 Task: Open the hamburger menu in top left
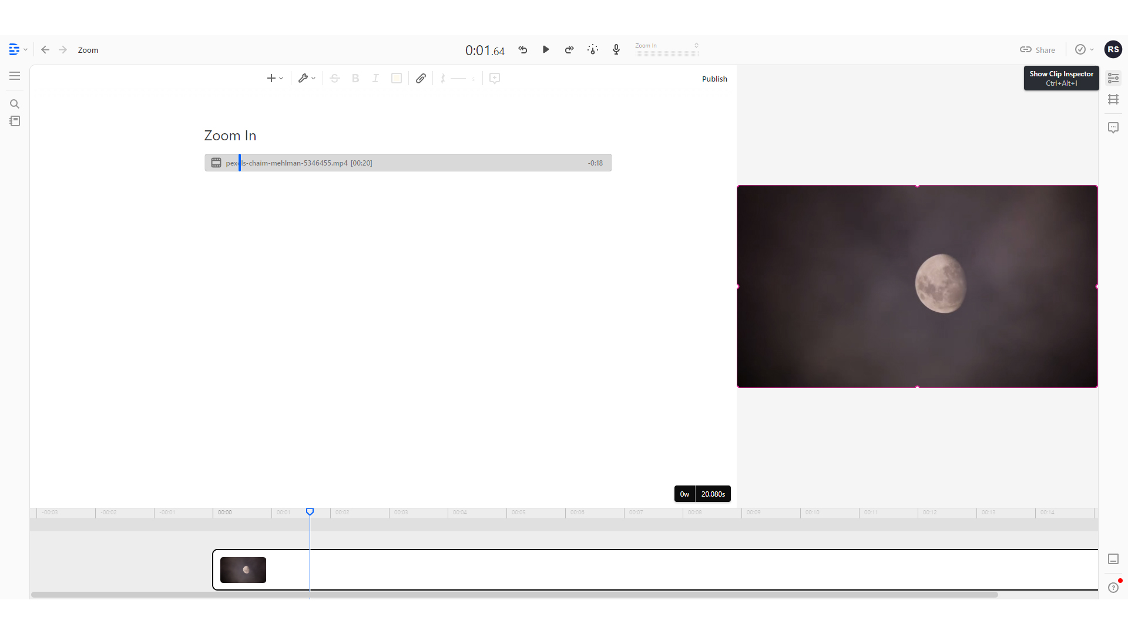point(15,76)
